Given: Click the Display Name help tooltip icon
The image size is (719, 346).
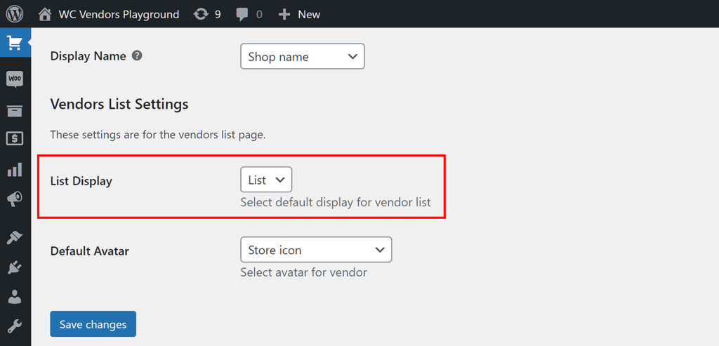Looking at the screenshot, I should pyautogui.click(x=138, y=55).
